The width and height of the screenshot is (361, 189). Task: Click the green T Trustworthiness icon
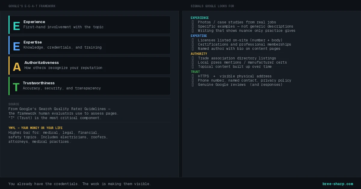coord(16,87)
